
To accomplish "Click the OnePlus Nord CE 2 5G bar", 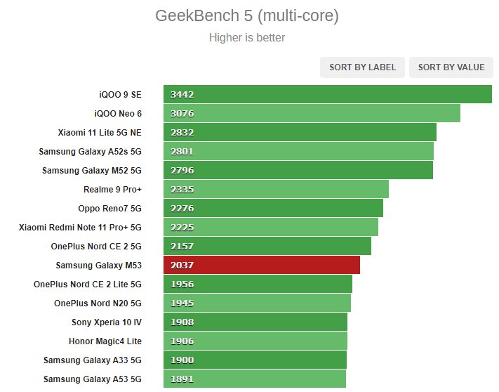I will pos(267,246).
